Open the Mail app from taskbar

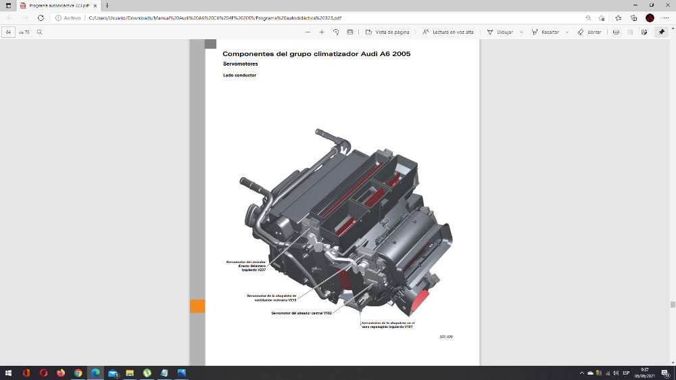113,373
